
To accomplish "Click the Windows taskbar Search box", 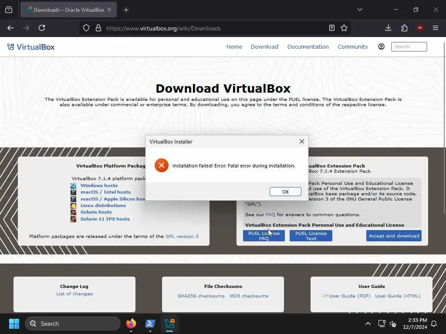I will (x=73, y=324).
